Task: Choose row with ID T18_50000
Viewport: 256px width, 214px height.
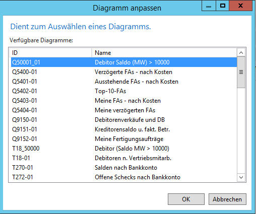Action: (x=124, y=149)
